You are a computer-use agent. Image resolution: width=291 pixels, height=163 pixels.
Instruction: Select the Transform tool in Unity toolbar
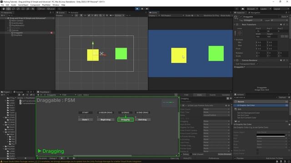[28, 9]
